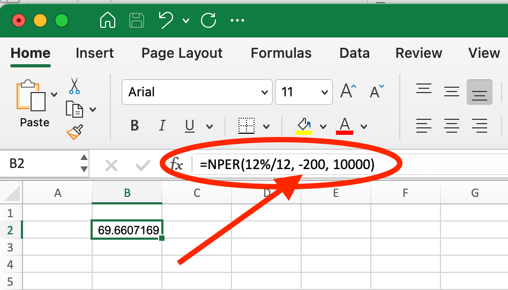
Task: Open the Formulas tab
Action: [281, 53]
